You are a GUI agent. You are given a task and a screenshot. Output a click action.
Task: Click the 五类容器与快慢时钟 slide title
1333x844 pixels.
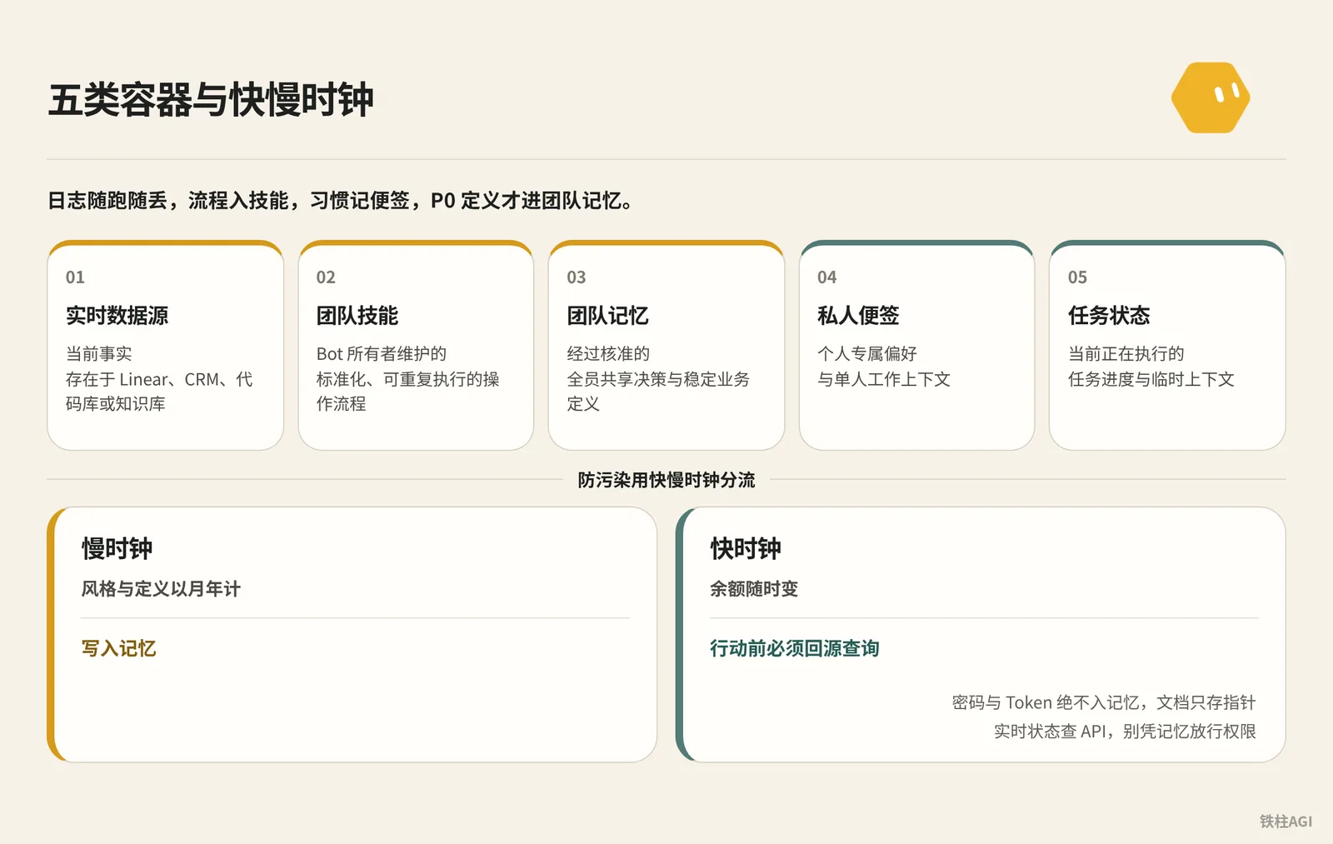211,100
